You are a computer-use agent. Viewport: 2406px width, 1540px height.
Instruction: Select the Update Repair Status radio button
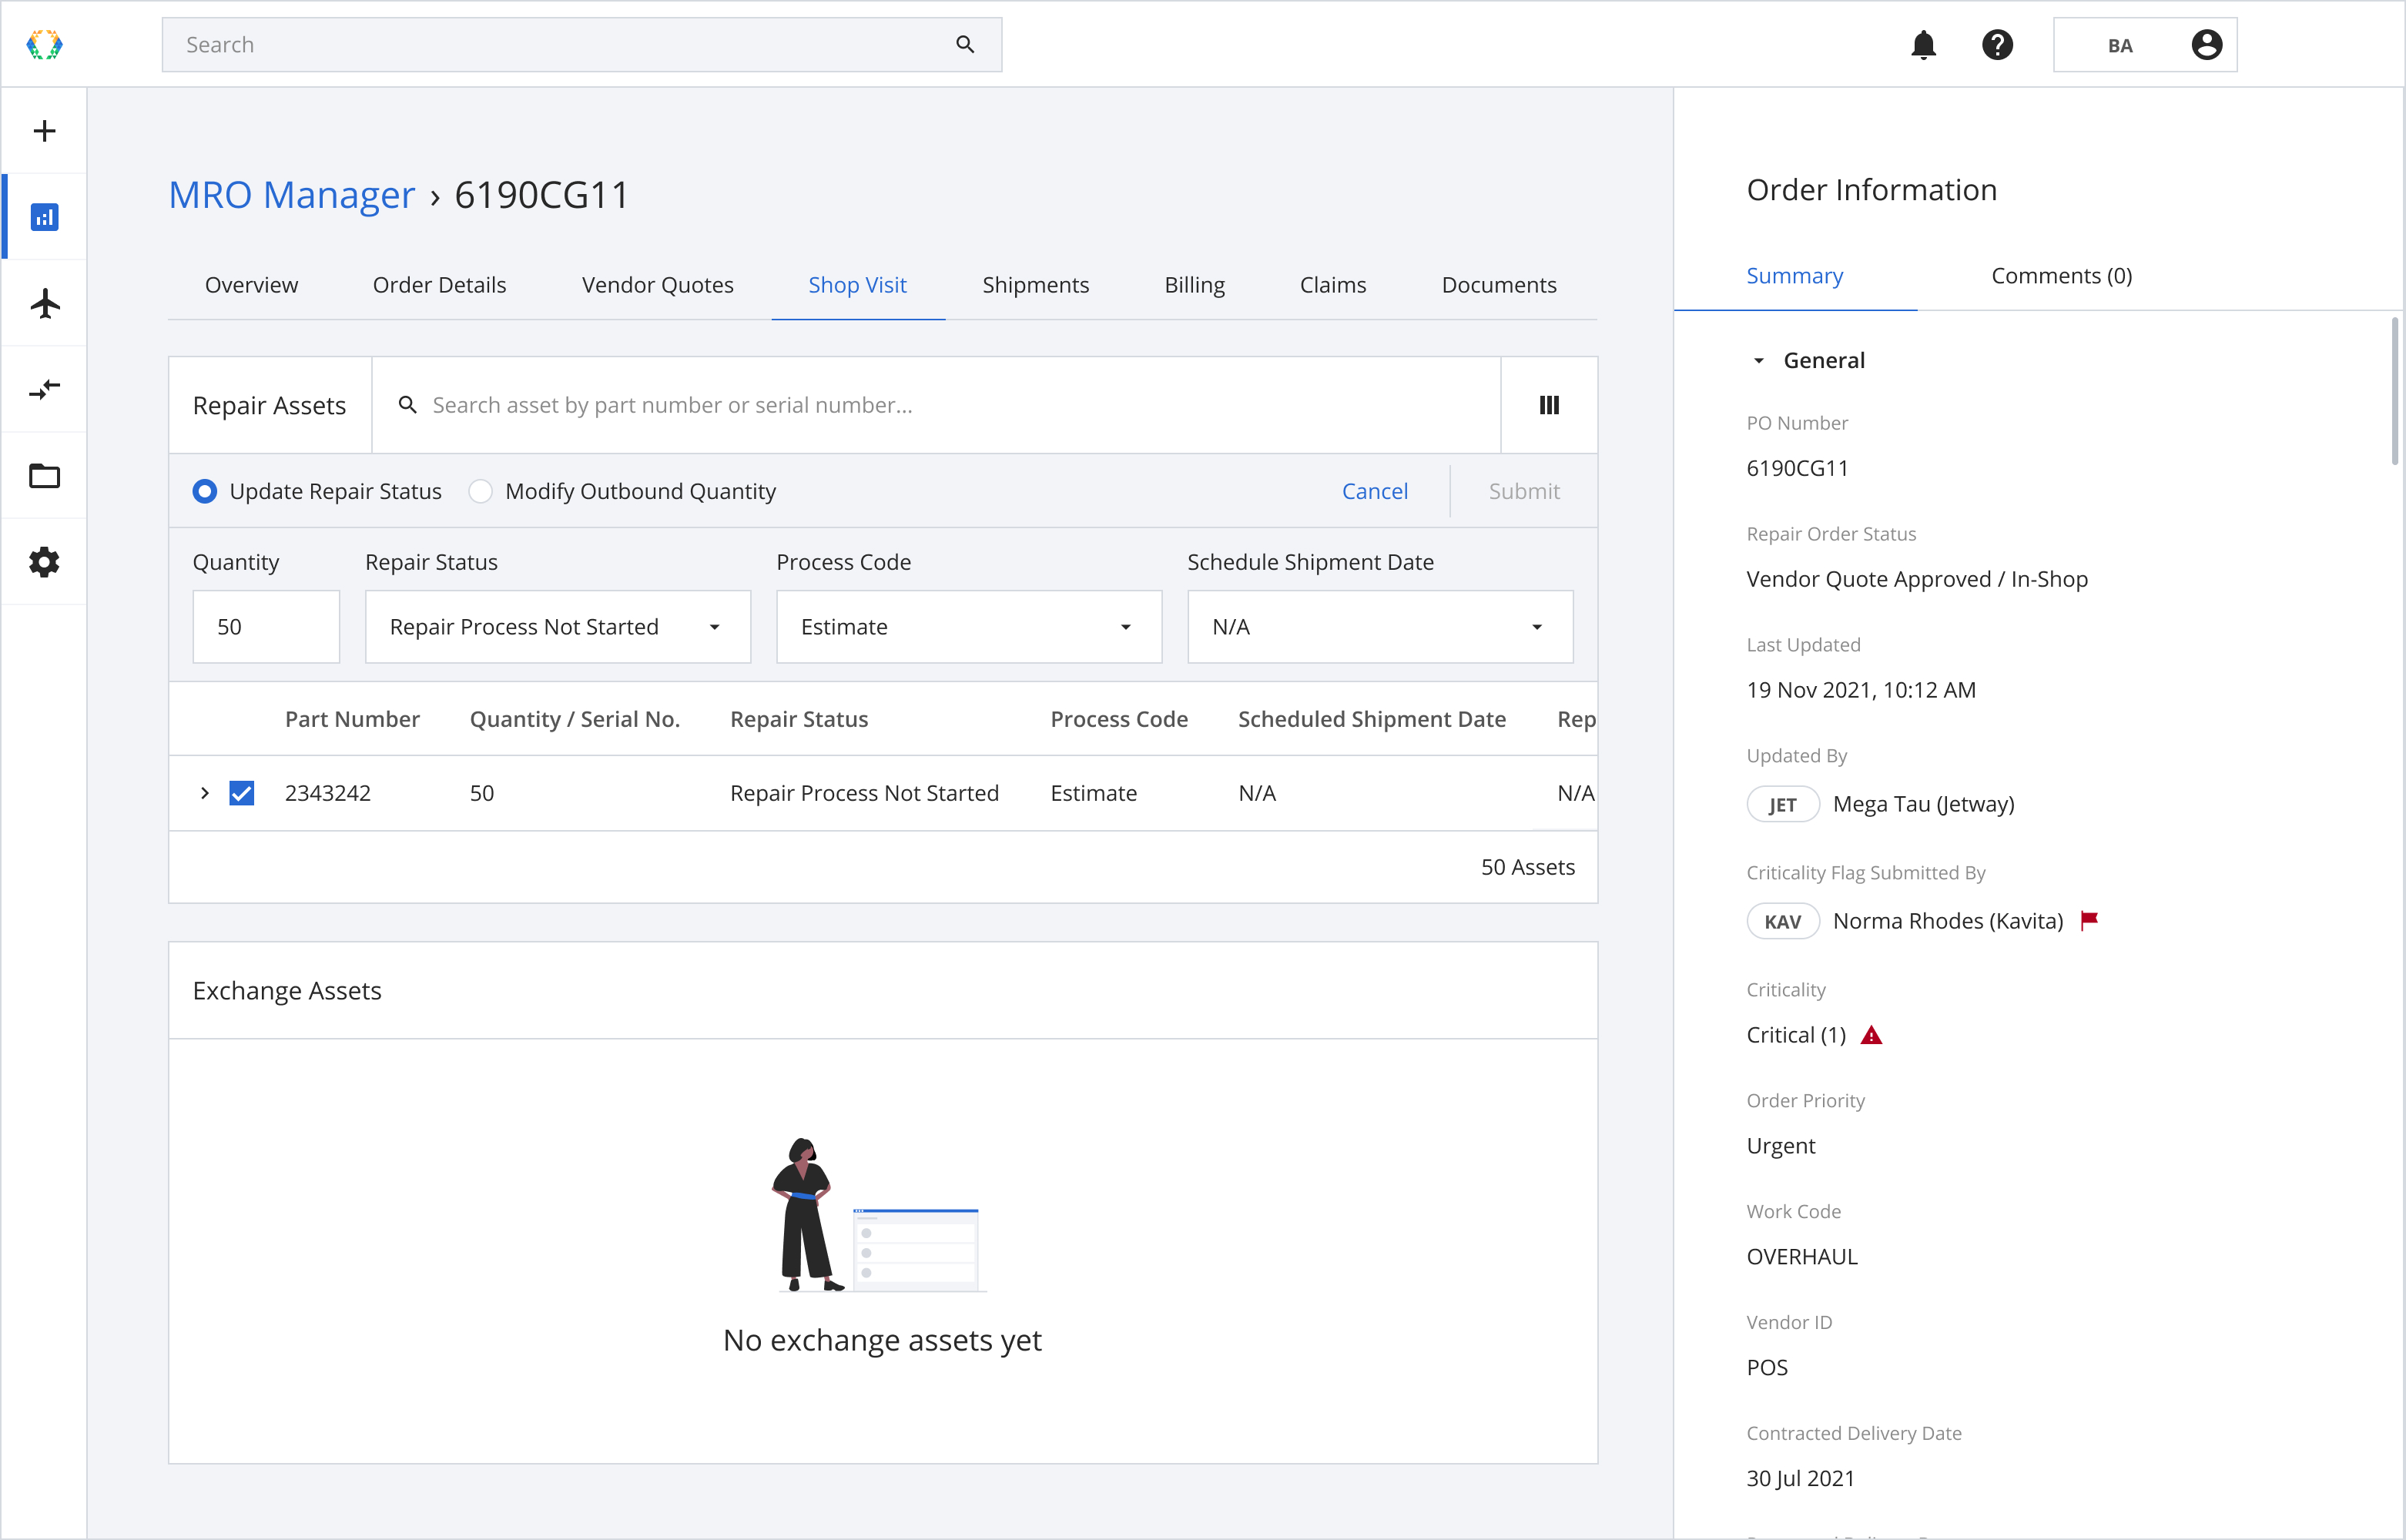pos(204,491)
